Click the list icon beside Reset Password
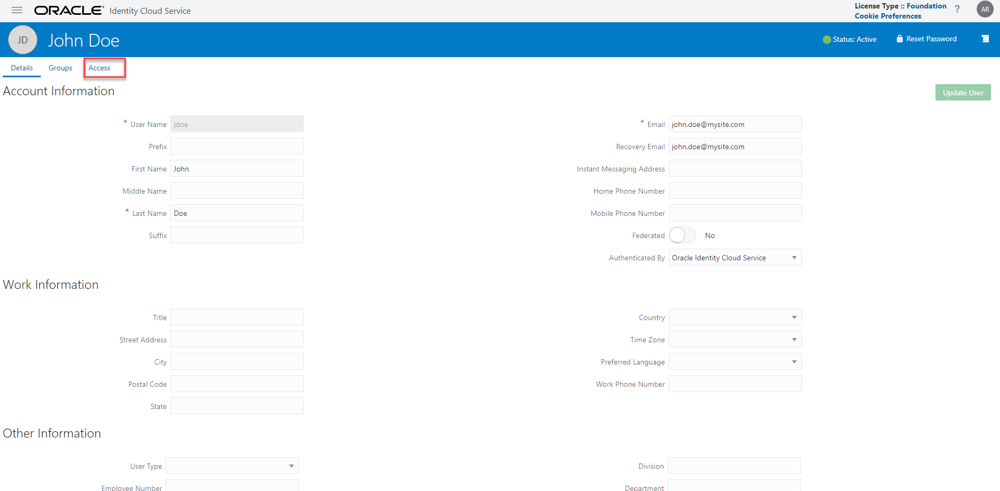This screenshot has height=491, width=1000. 985,39
